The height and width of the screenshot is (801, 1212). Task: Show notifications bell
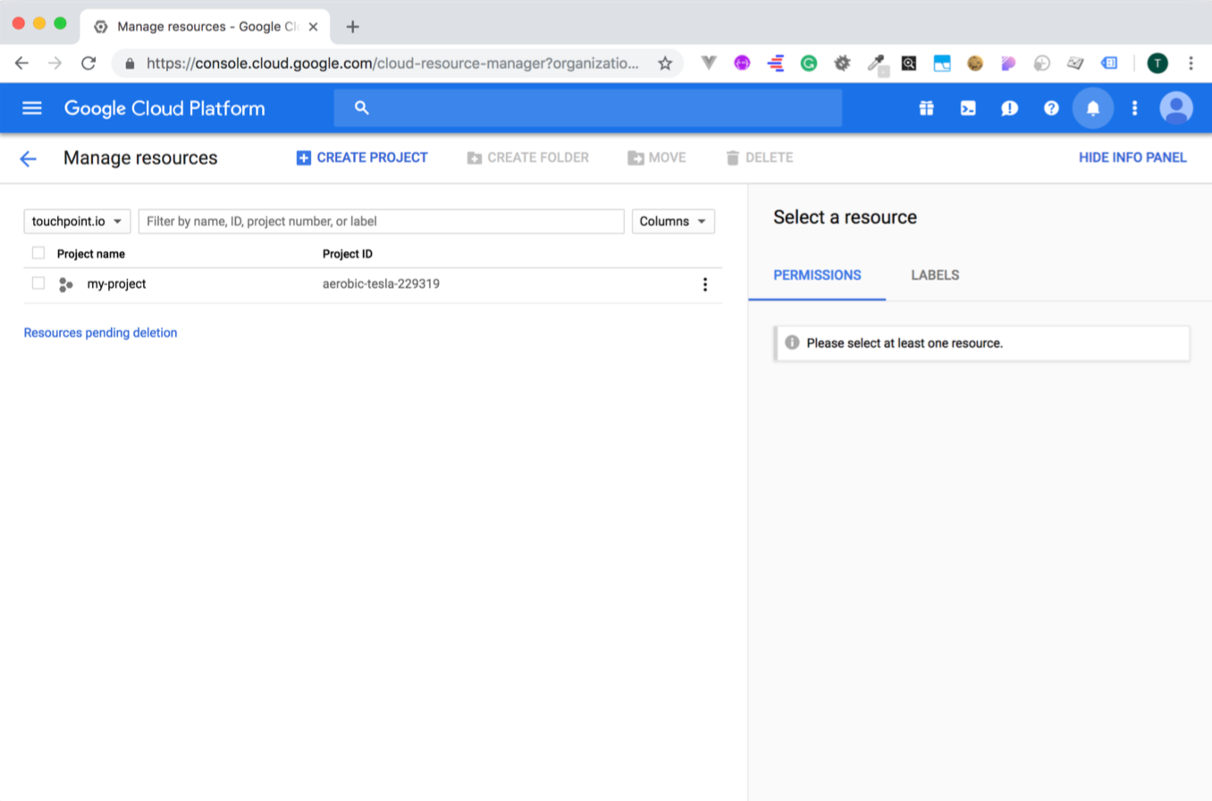pos(1092,108)
